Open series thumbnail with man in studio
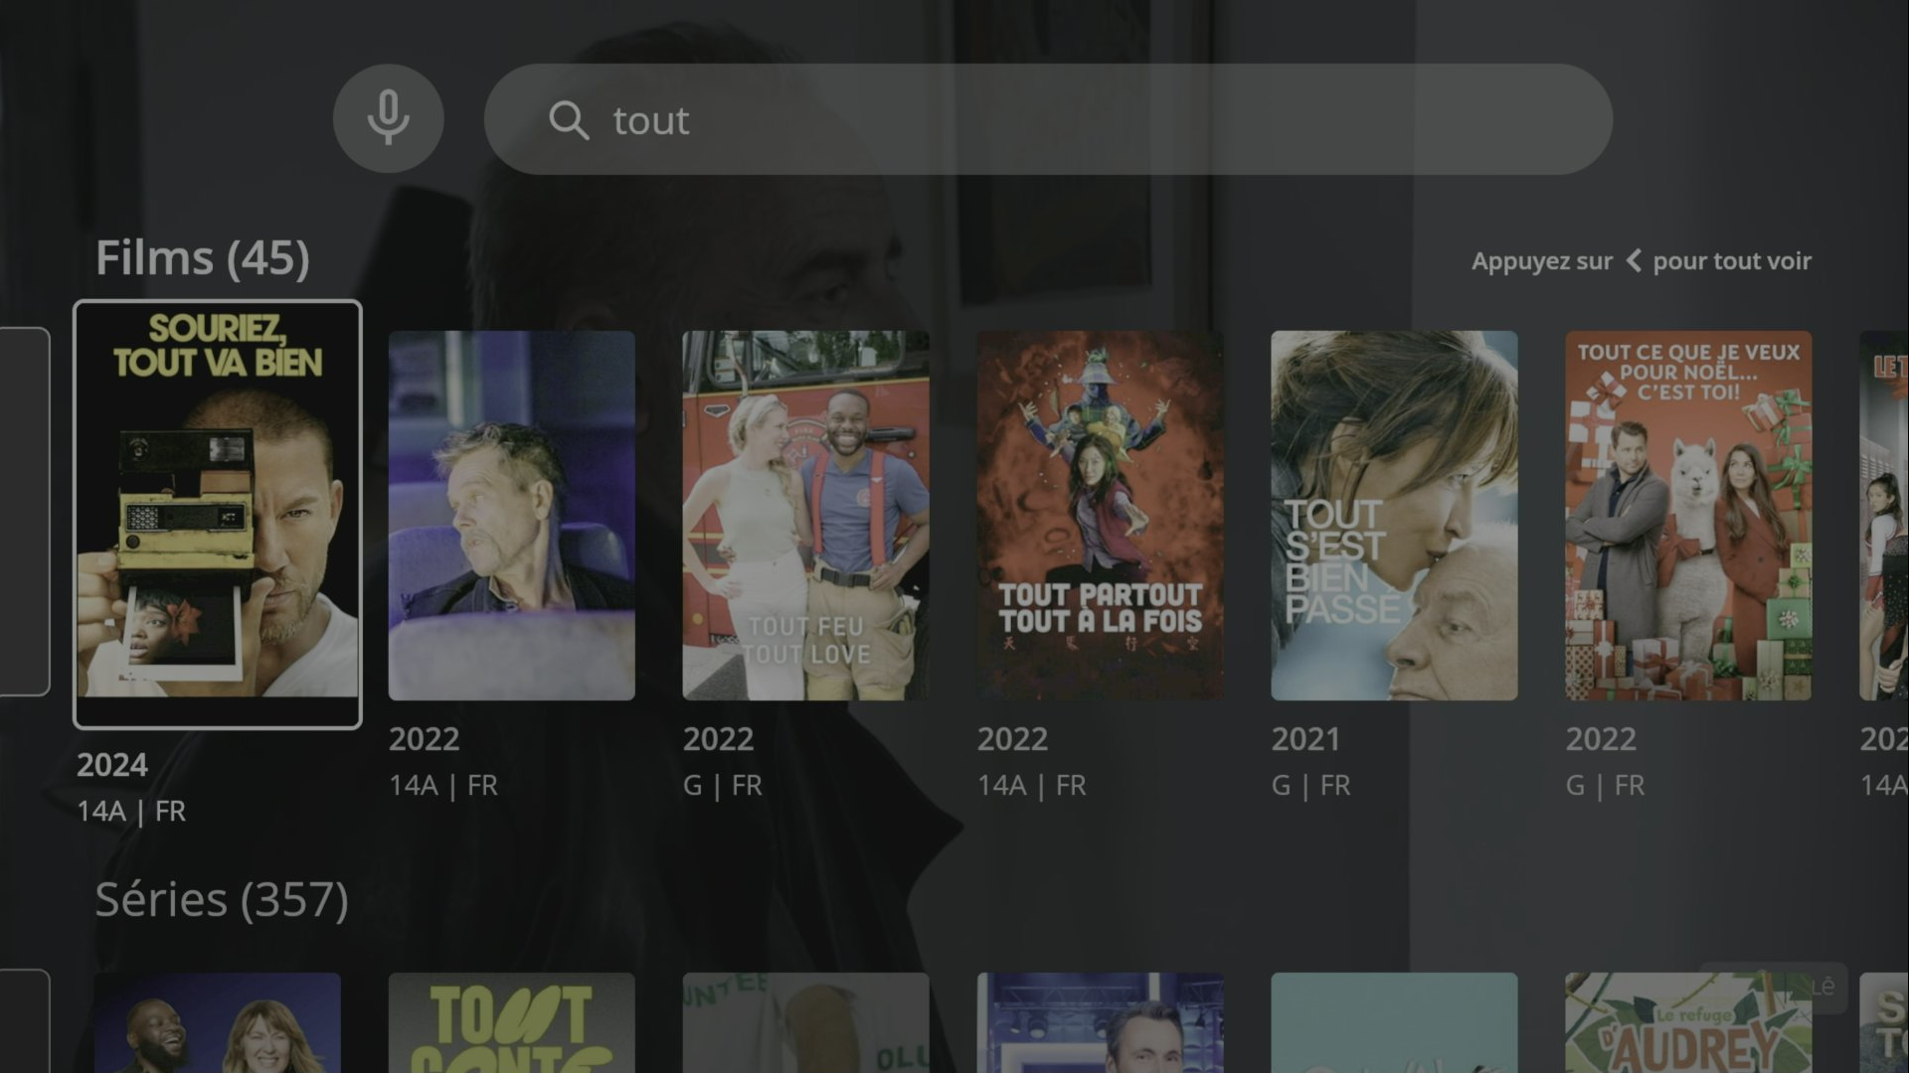This screenshot has height=1073, width=1909. pyautogui.click(x=1100, y=1023)
